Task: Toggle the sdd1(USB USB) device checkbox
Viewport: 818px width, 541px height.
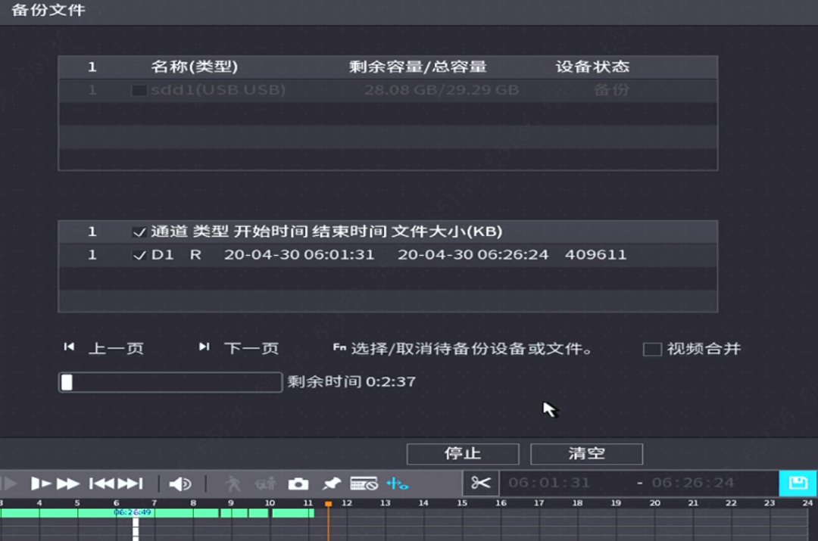Action: pos(139,90)
